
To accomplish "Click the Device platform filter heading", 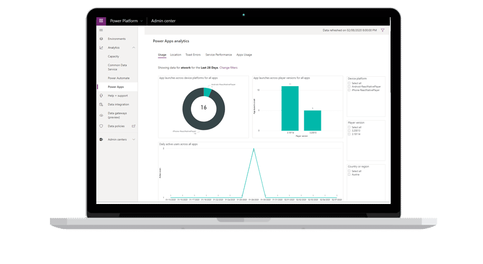I will [357, 79].
